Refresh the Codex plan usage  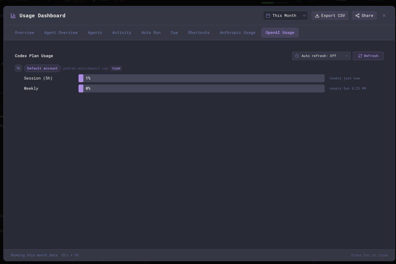pos(368,56)
